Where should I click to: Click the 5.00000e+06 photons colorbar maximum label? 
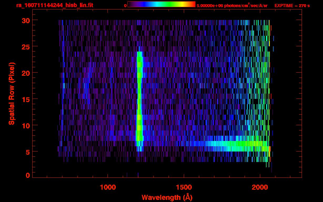[x=232, y=6]
